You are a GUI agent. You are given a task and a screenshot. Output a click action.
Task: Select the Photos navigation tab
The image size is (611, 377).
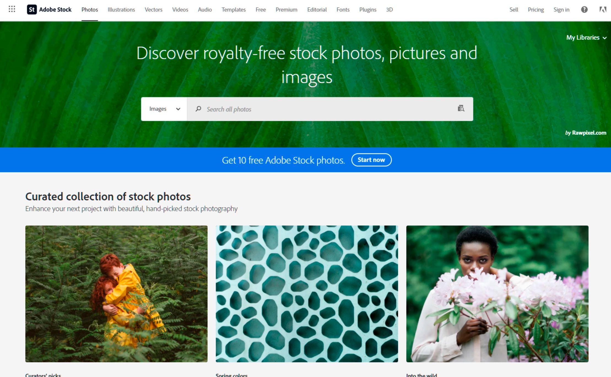pos(90,9)
